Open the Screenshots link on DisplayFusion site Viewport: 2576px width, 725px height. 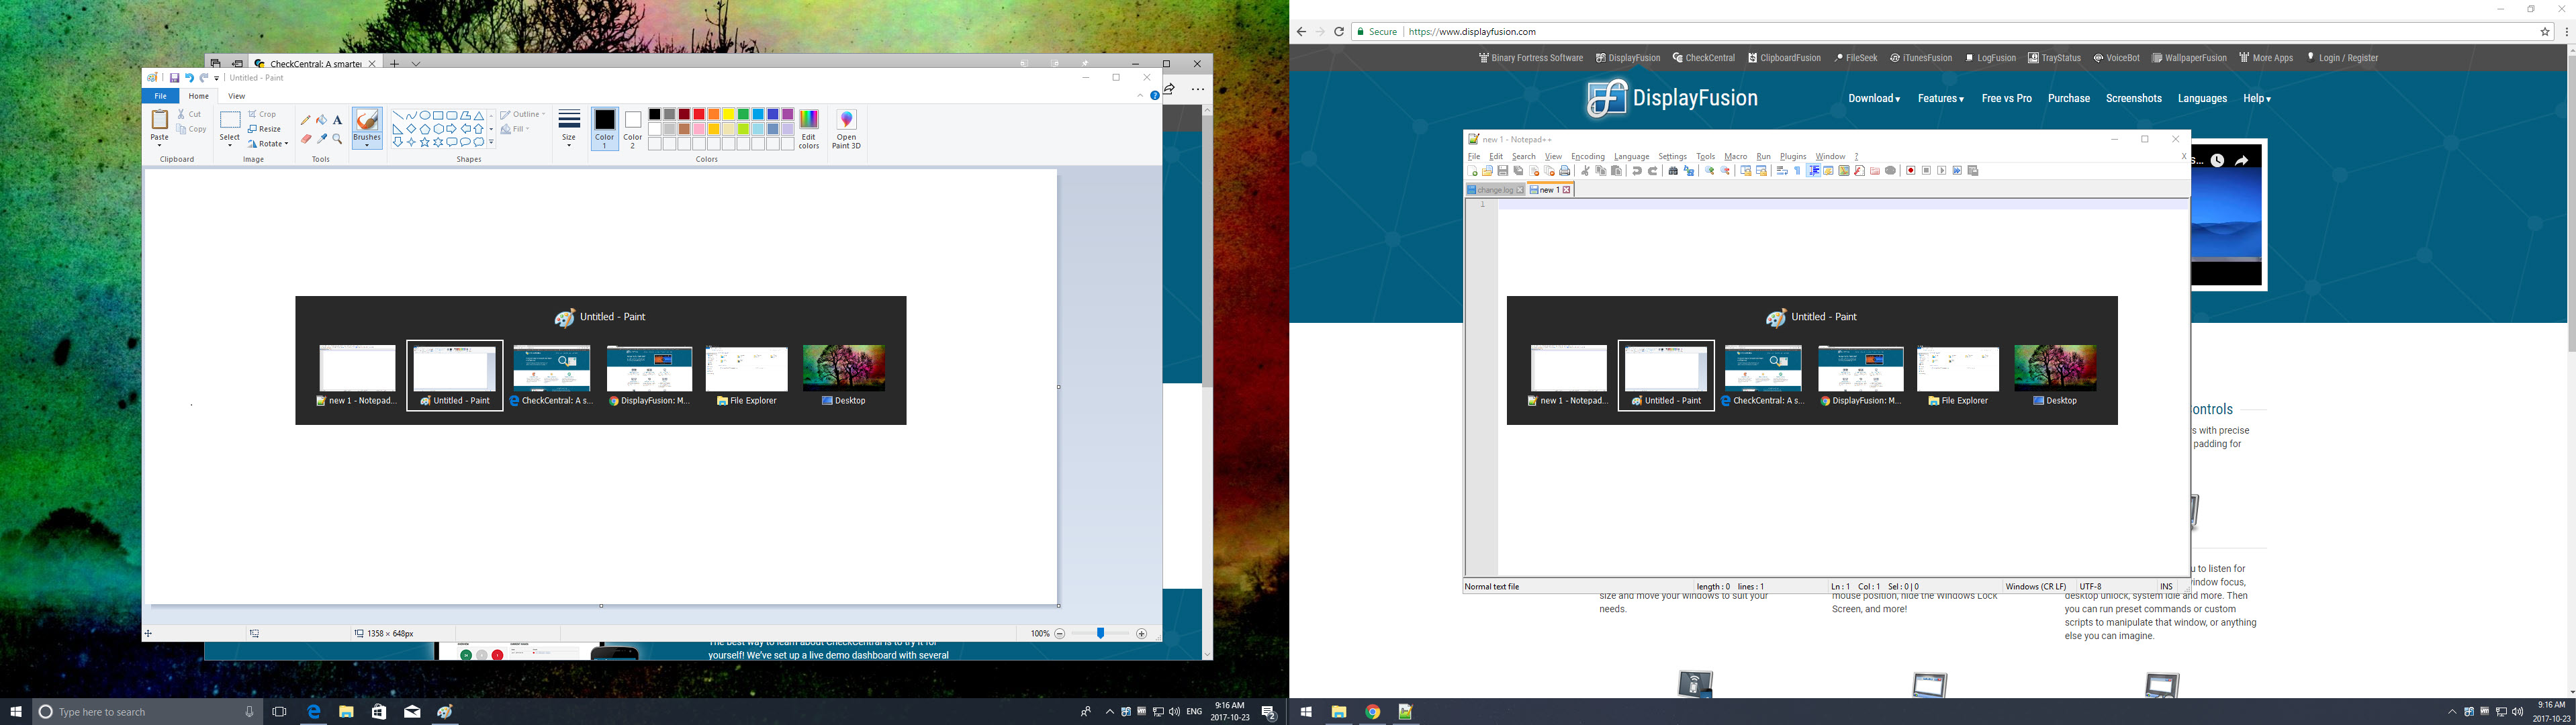(x=2133, y=98)
